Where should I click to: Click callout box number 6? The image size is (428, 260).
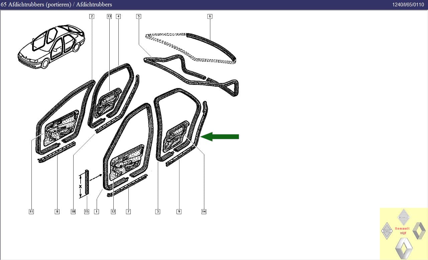pos(210,16)
